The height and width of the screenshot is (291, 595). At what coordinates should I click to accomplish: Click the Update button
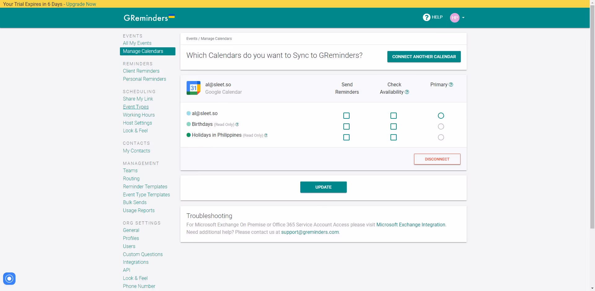coord(324,187)
